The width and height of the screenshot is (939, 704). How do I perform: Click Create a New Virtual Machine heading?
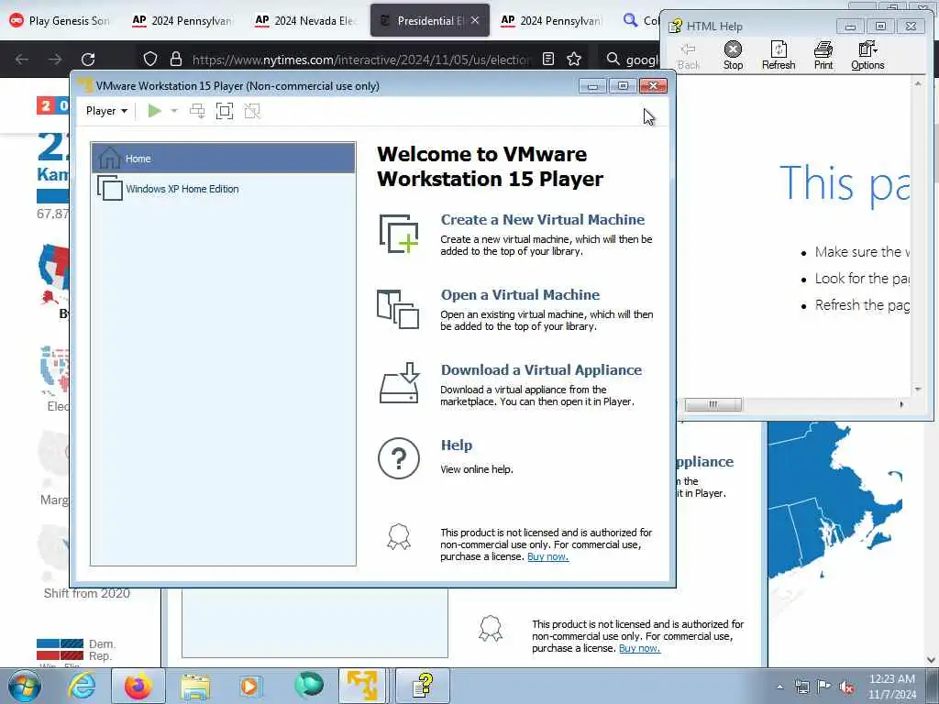543,220
